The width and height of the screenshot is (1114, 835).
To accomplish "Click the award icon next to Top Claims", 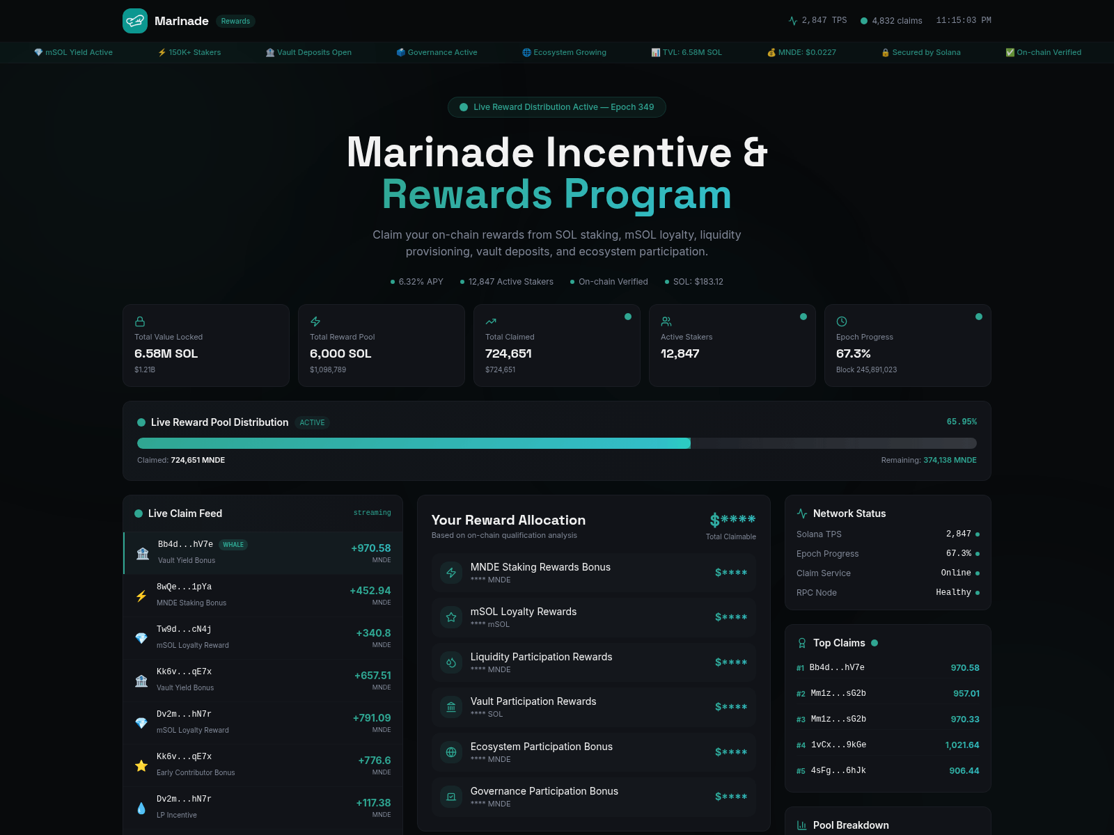I will click(802, 643).
